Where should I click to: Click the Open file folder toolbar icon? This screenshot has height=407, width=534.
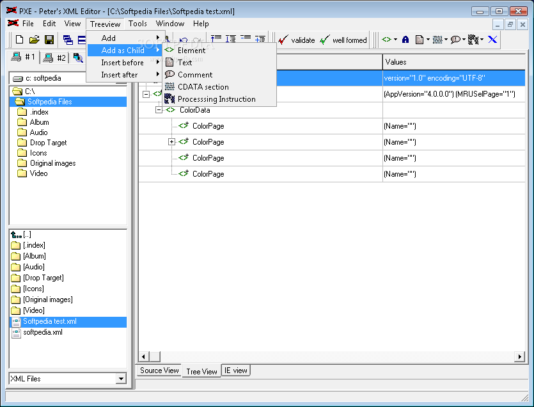click(34, 40)
